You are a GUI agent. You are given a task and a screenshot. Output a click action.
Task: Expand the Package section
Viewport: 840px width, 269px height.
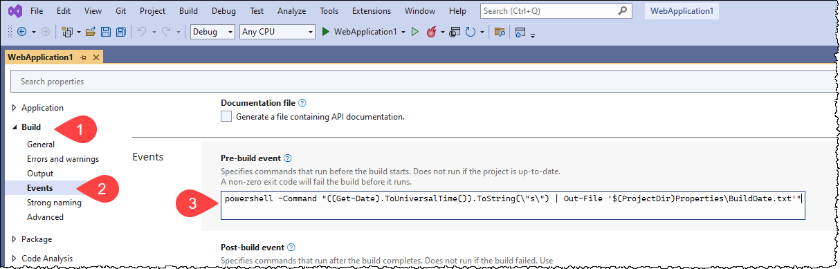click(x=15, y=239)
